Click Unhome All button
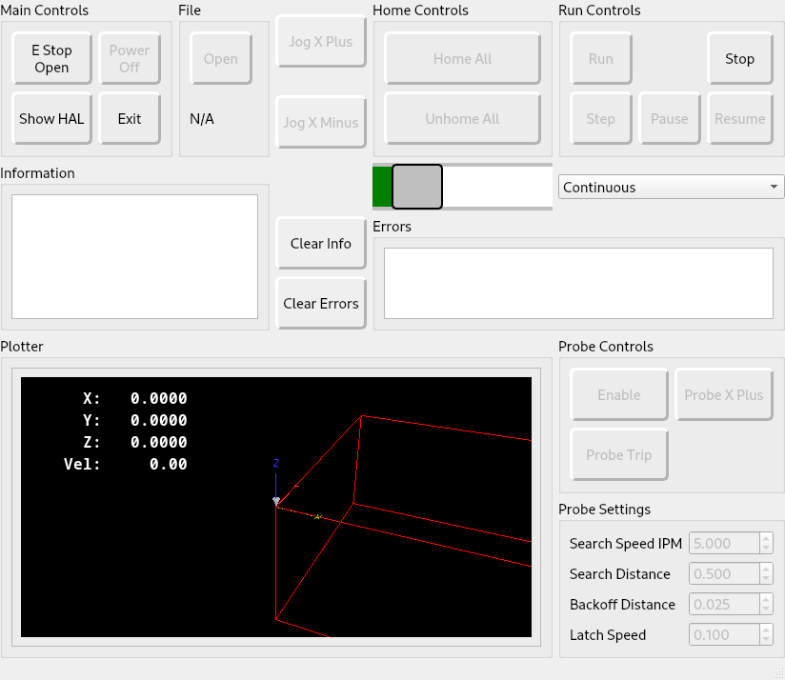Screen dimensions: 785x680 click(x=462, y=119)
